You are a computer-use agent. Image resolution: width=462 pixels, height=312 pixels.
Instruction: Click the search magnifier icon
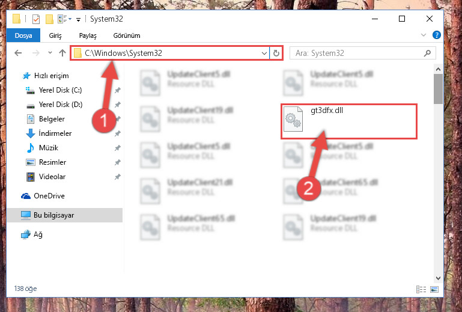427,53
